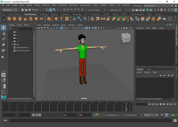Create a polygon cone from the shelf
The image size is (178, 127).
[x=26, y=19]
